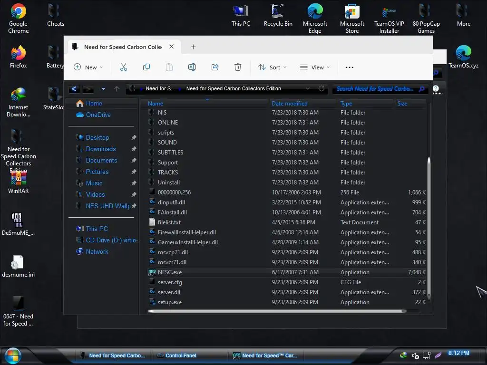Open Recycle Bin desktop icon
Image resolution: width=487 pixels, height=365 pixels.
click(x=278, y=15)
